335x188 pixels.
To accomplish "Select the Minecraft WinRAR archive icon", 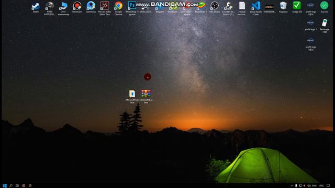I will tap(146, 97).
